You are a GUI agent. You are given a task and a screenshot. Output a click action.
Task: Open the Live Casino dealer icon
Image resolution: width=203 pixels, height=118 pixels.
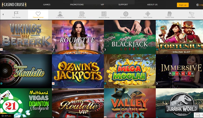(60, 14)
